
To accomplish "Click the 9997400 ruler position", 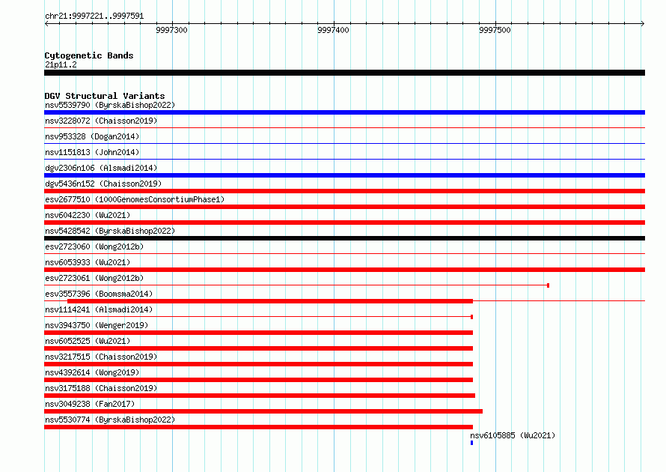I will click(x=334, y=30).
